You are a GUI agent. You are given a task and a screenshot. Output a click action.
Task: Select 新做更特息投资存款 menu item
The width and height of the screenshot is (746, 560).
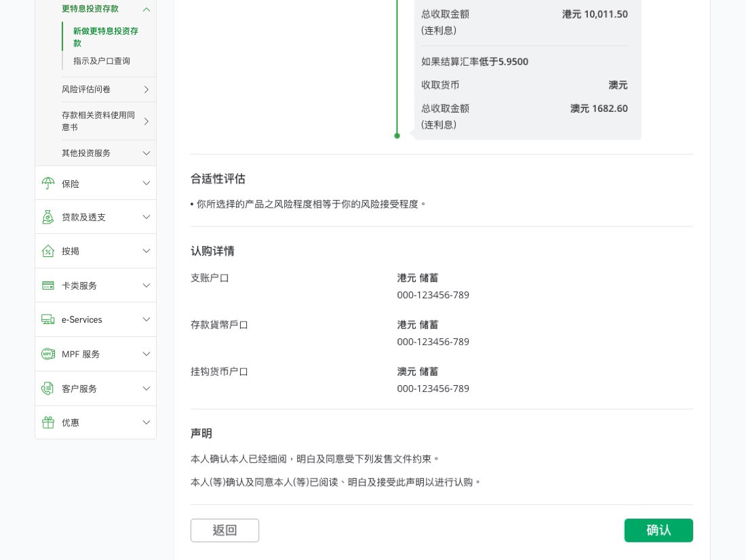(x=106, y=37)
